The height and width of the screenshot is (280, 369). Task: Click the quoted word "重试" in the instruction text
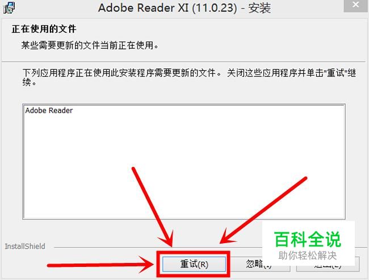pyautogui.click(x=336, y=73)
